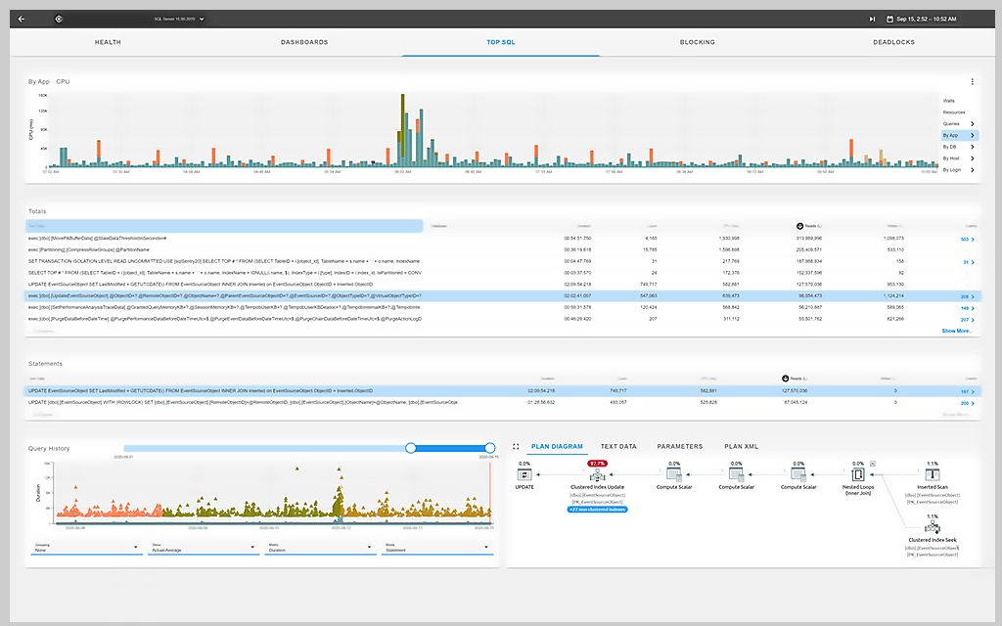Select the Waits chart option

[x=950, y=101]
